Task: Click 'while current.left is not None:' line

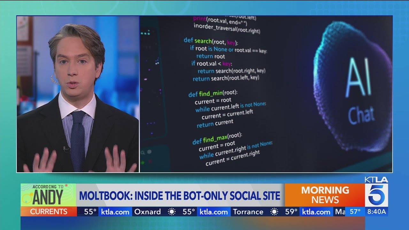Action: tap(231, 107)
